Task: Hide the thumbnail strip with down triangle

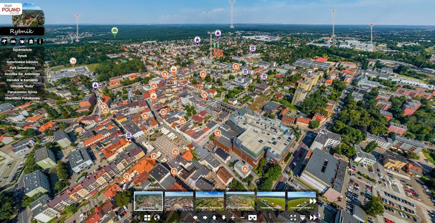Action: click(302, 218)
